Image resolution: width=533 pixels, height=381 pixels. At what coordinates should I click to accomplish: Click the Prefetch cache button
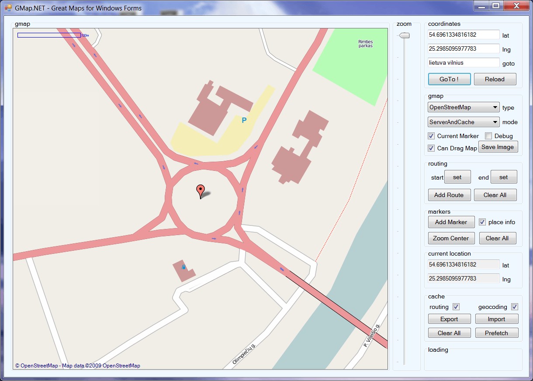click(496, 333)
